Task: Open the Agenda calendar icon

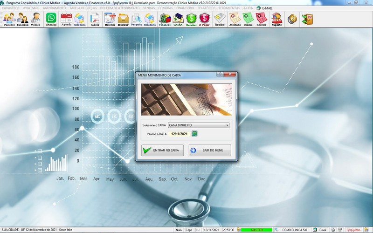Action: (x=66, y=19)
